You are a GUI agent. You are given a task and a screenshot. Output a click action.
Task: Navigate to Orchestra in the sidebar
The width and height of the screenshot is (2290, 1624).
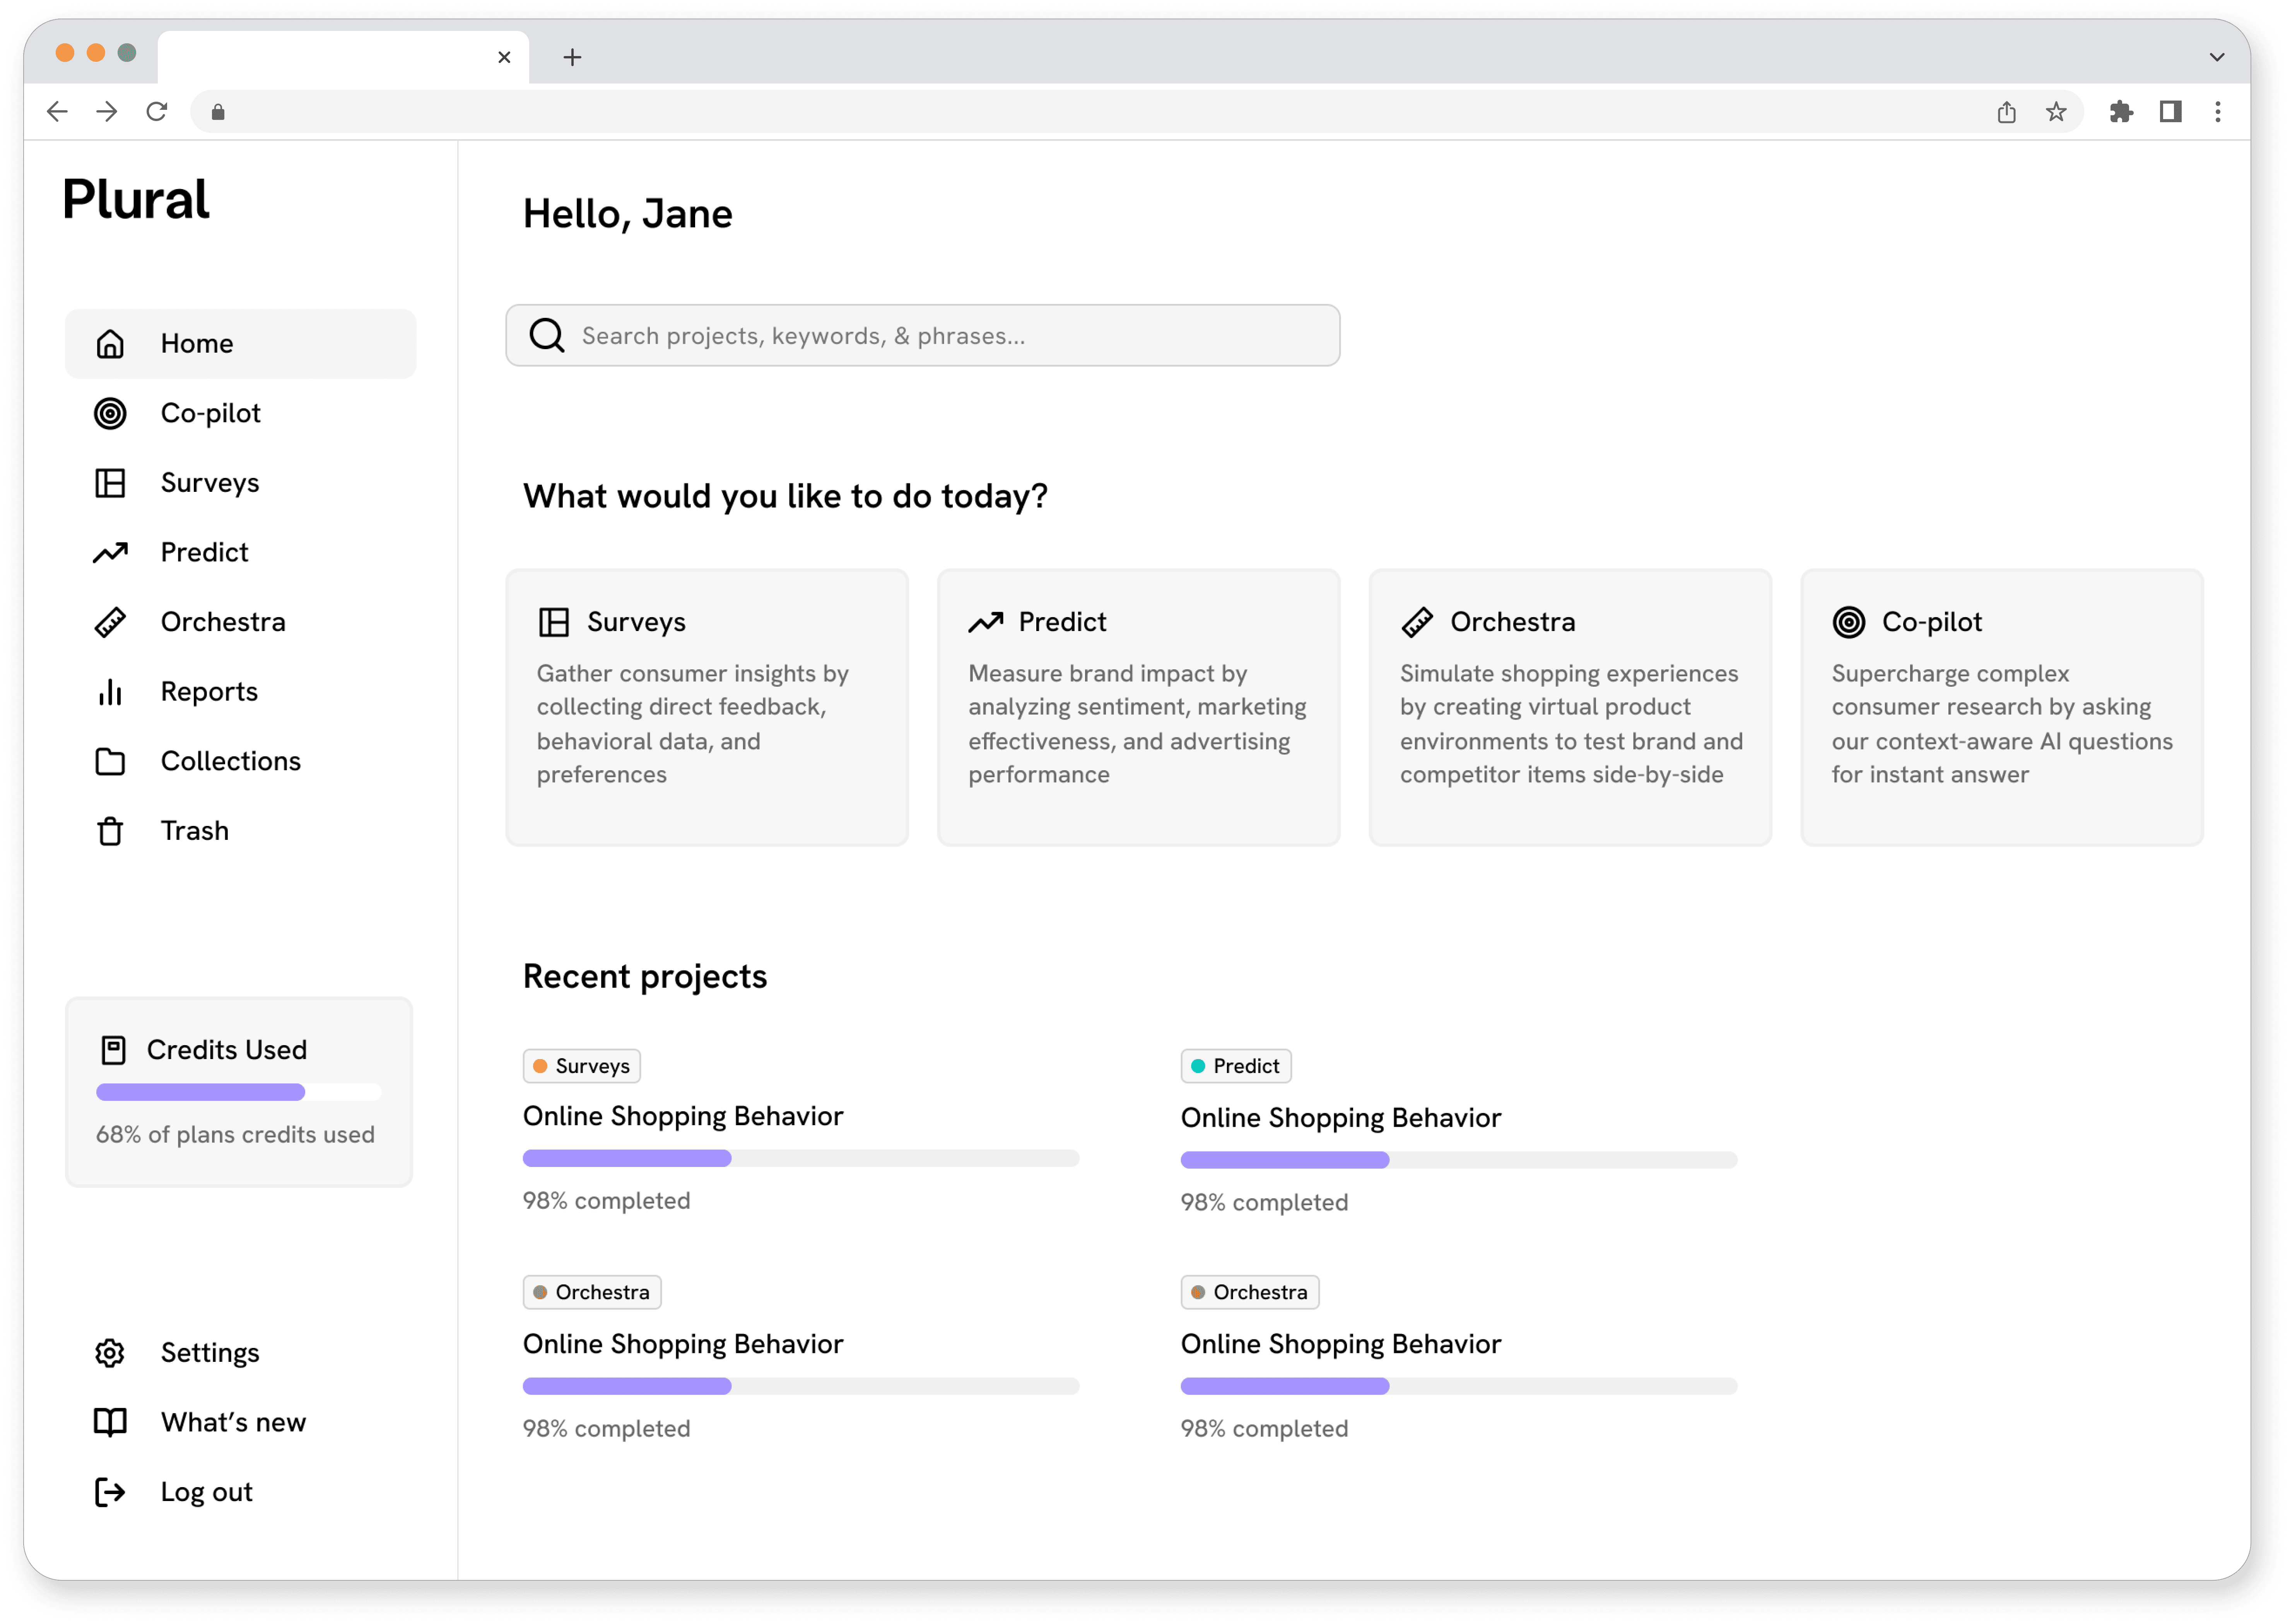[x=240, y=622]
